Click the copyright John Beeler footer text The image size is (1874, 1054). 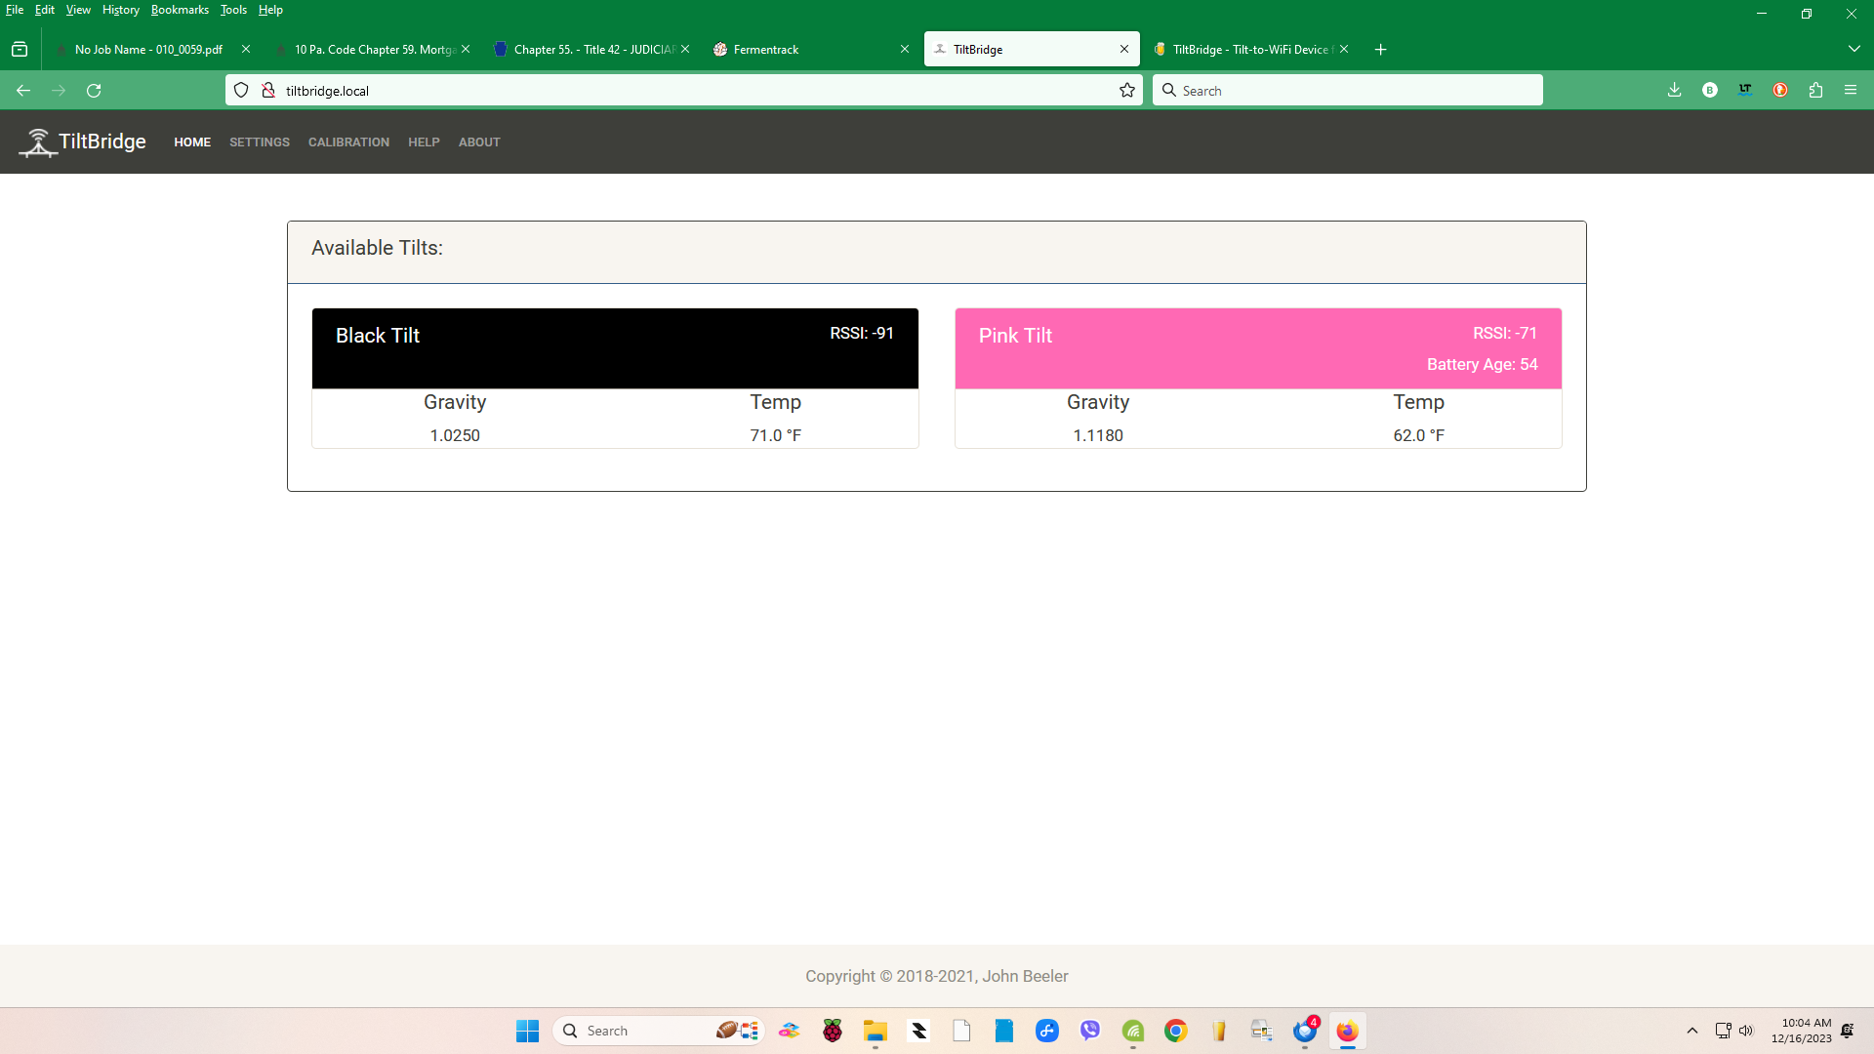coord(937,976)
